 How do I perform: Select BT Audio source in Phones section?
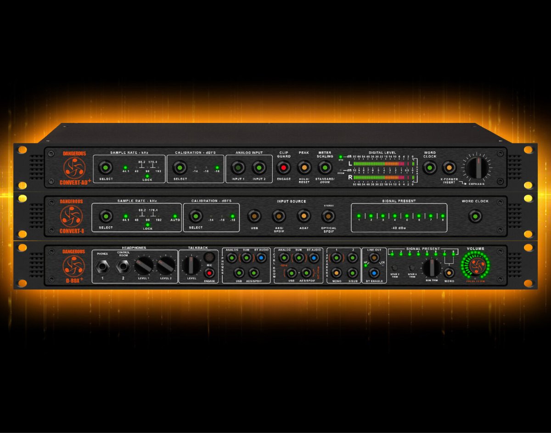point(261,258)
